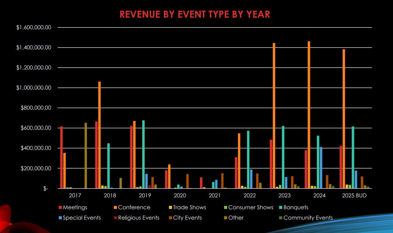This screenshot has height=233, width=393.
Task: Click the Religious Events legend label
Action: [x=139, y=218]
